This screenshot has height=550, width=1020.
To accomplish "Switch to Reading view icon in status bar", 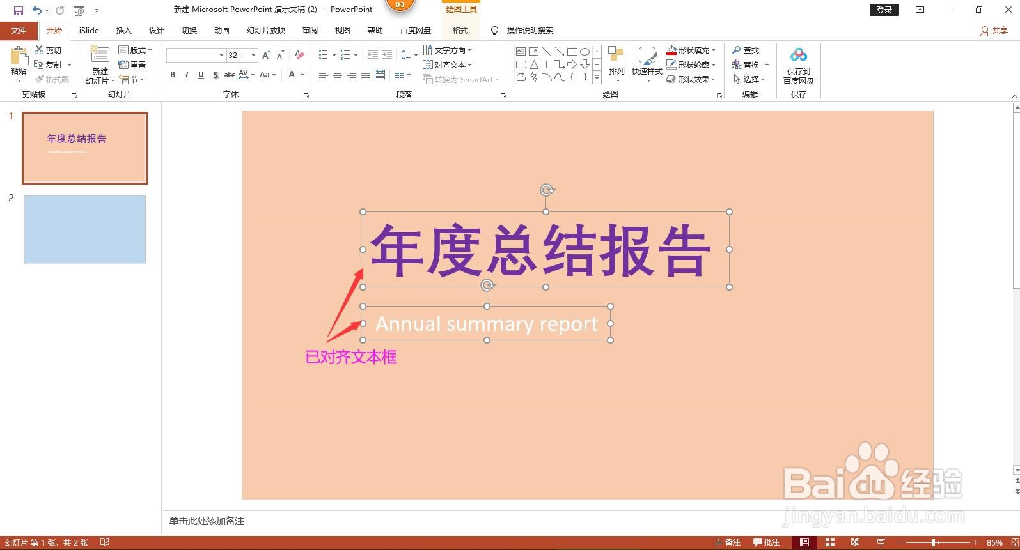I will (855, 542).
